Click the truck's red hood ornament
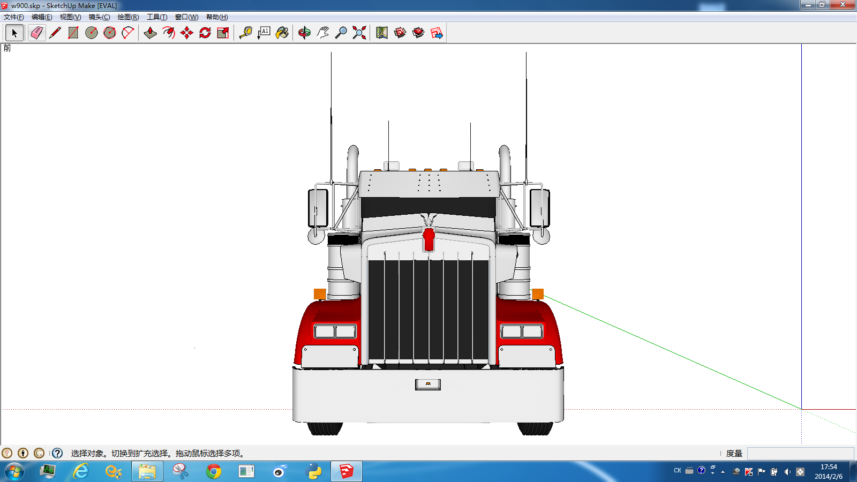Image resolution: width=857 pixels, height=482 pixels. click(x=428, y=239)
